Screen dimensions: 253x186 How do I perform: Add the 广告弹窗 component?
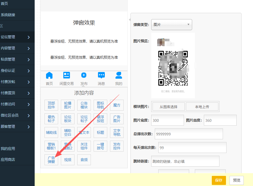[x=51, y=160]
